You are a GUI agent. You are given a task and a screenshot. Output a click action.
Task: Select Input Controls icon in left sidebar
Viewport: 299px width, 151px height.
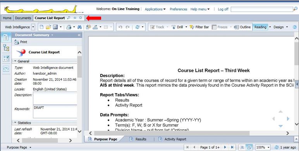(6, 58)
